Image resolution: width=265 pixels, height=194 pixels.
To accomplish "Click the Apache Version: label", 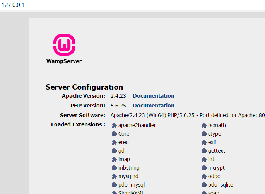I will point(84,96).
